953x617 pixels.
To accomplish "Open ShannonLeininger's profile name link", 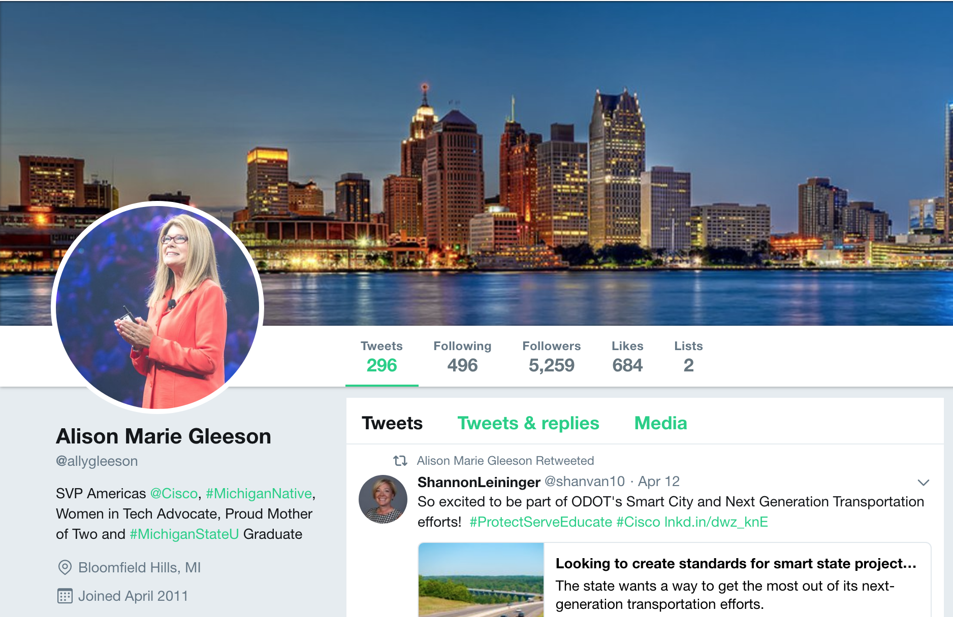I will [479, 482].
